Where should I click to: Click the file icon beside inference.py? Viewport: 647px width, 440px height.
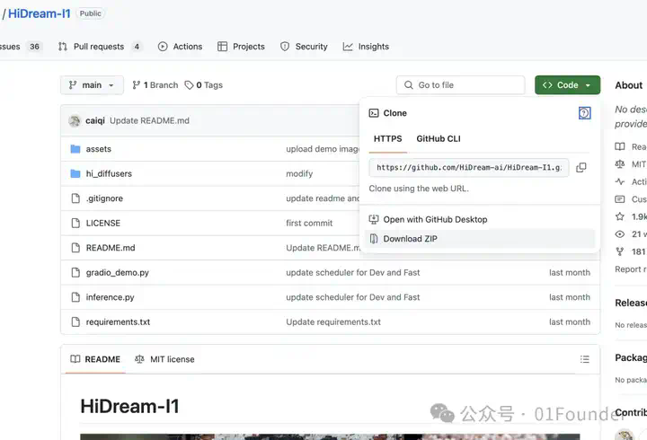point(75,297)
